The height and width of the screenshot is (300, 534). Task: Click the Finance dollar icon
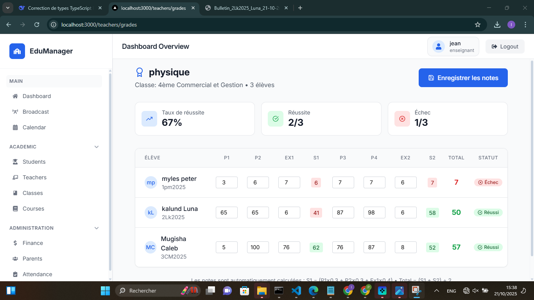[x=15, y=243]
